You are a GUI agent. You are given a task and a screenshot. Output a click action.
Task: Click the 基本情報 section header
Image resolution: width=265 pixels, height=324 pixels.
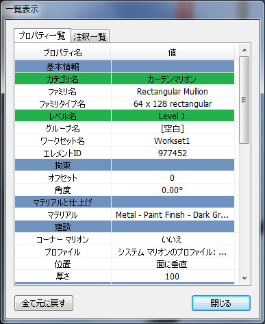tap(63, 66)
